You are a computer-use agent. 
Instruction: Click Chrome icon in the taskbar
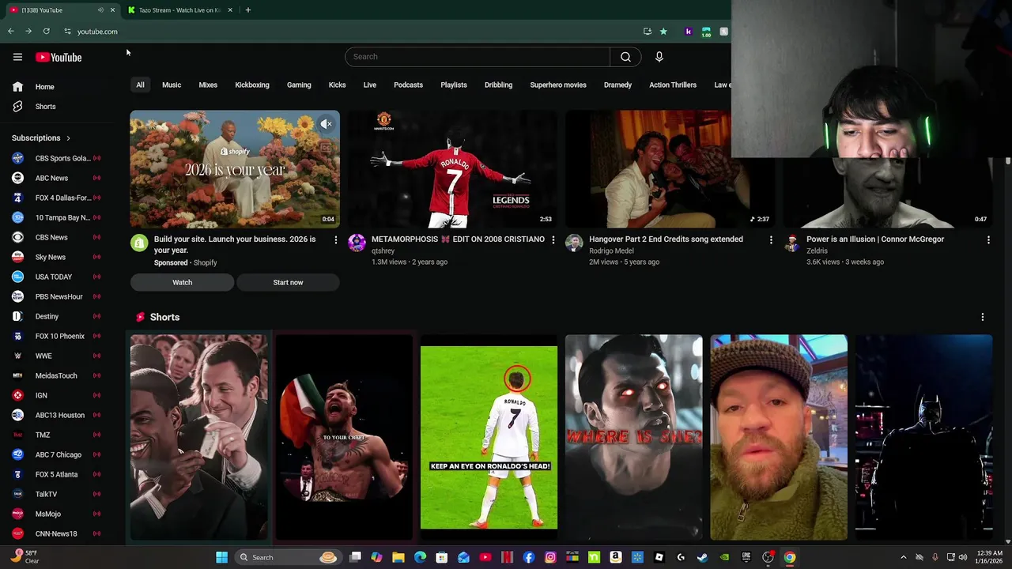click(x=789, y=557)
